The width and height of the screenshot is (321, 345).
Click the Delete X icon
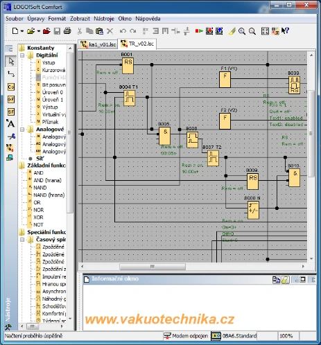[x=110, y=31]
